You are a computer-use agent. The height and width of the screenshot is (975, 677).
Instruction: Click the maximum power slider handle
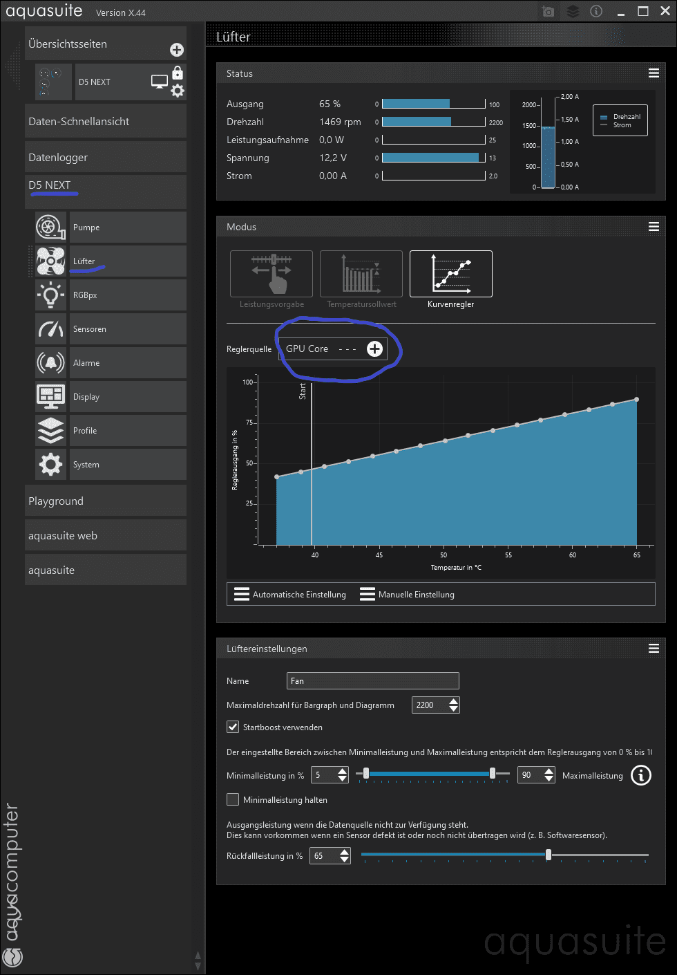(493, 774)
